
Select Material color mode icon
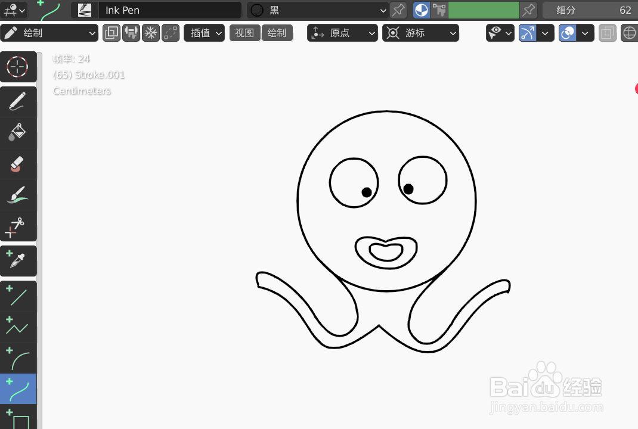pyautogui.click(x=422, y=10)
